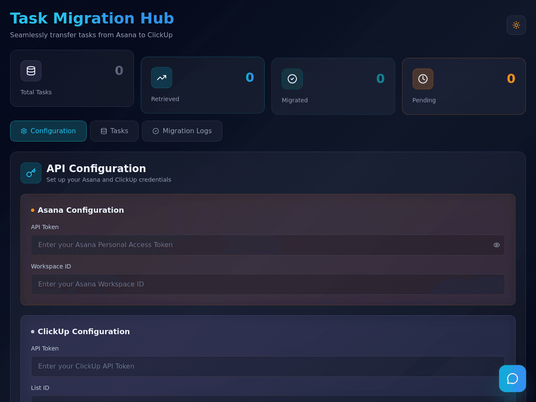Viewport: 536px width, 402px height.
Task: Click the ClickUp Configuration heading
Action: (x=84, y=332)
